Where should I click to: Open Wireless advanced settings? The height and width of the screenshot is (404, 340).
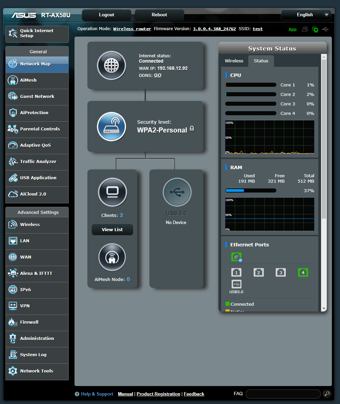coord(37,225)
